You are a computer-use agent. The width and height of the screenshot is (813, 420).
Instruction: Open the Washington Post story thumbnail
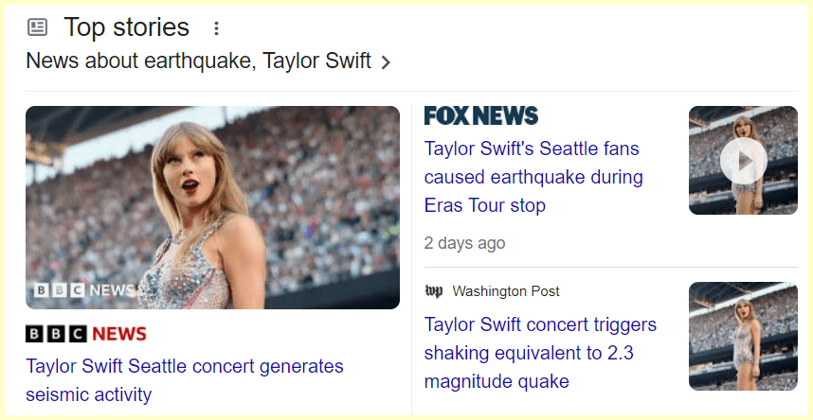[x=743, y=336]
